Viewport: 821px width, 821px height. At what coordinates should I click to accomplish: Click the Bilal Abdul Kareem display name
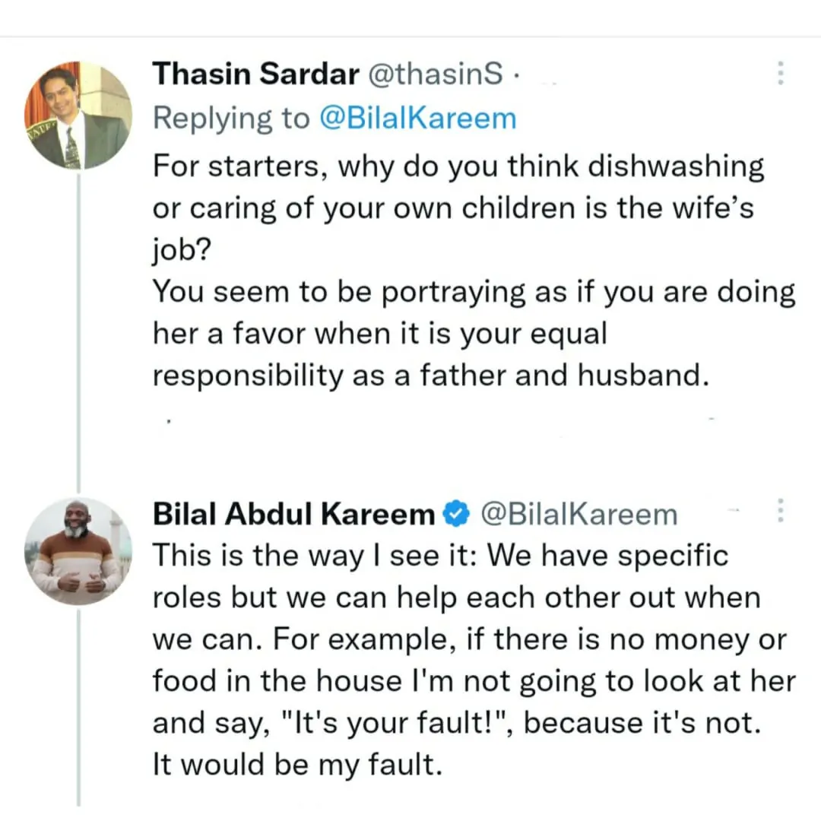(x=293, y=515)
